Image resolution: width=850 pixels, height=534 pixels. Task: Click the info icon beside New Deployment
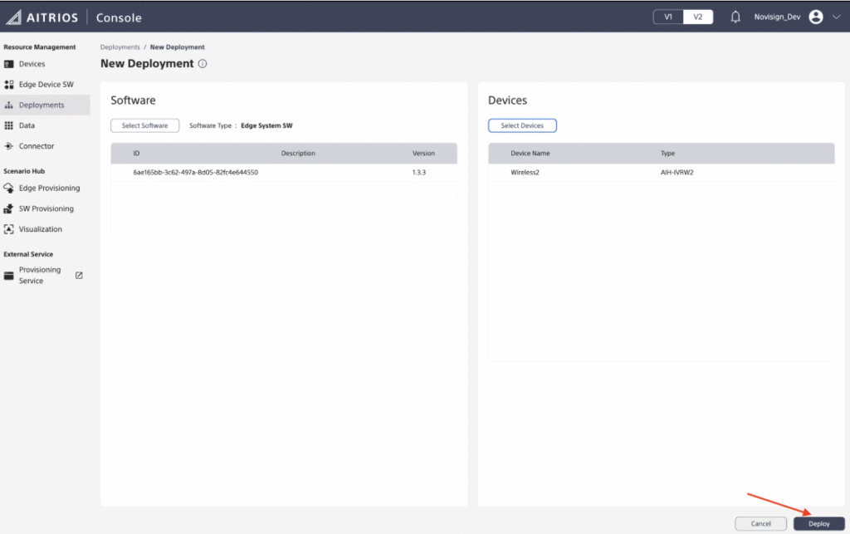(203, 64)
